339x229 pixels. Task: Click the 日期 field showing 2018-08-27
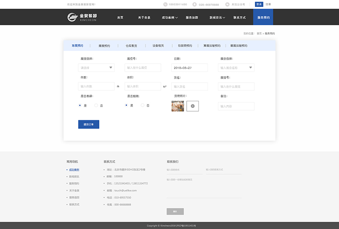point(189,68)
